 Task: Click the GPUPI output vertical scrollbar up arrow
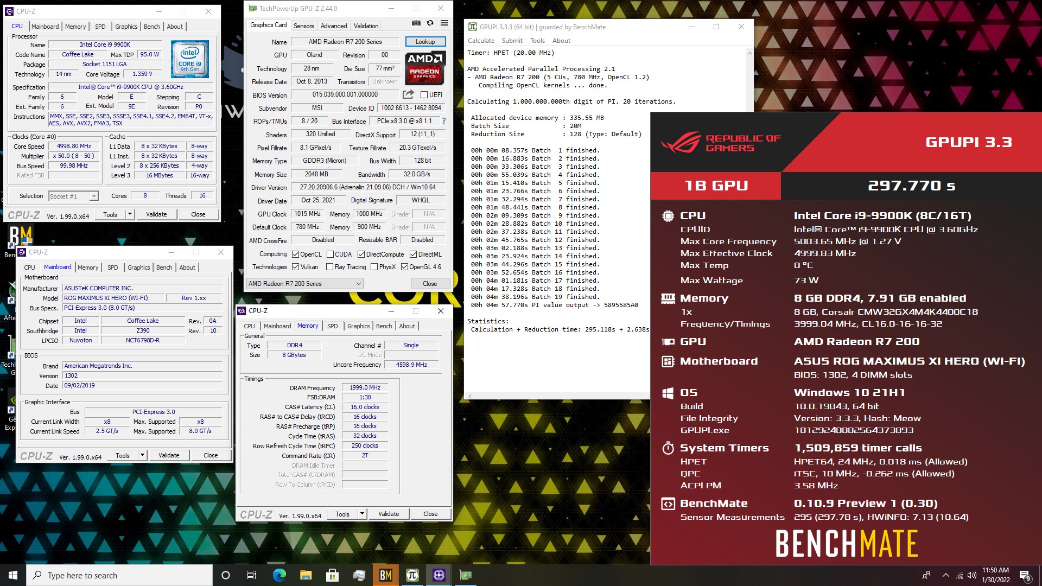(750, 53)
